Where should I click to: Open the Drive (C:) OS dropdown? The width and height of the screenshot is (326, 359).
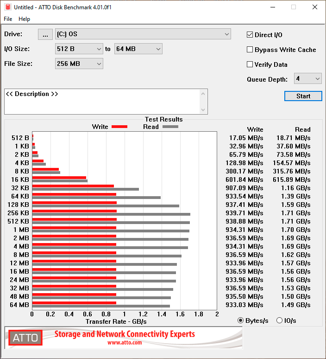[143, 34]
